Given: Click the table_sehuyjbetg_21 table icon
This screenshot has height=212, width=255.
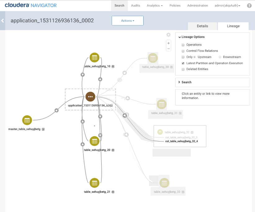Looking at the screenshot, I should tap(95, 183).
